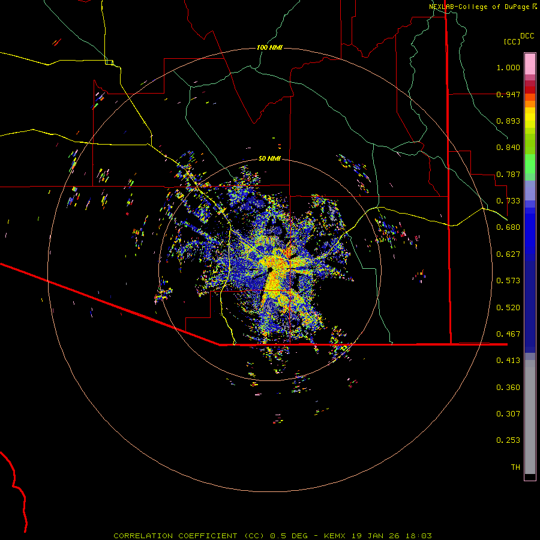
Task: Select the 0.520 value on color scale
Action: point(508,308)
